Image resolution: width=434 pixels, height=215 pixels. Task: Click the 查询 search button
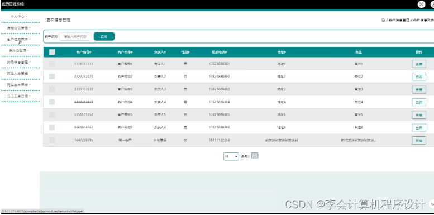104,36
